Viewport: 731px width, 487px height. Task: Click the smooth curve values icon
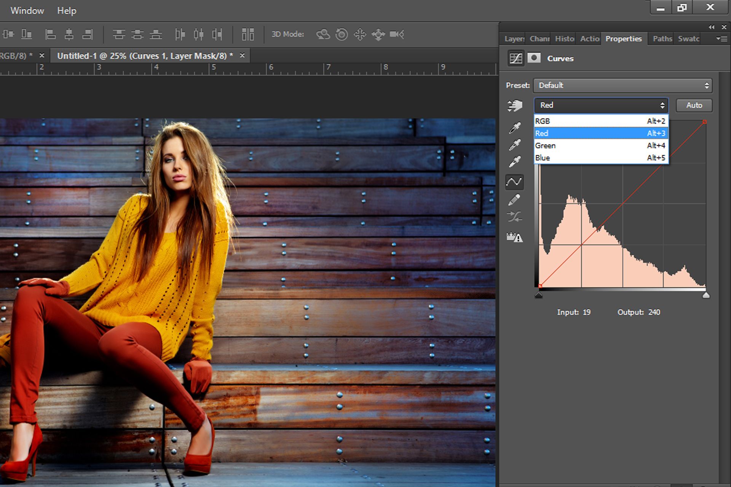tap(514, 217)
